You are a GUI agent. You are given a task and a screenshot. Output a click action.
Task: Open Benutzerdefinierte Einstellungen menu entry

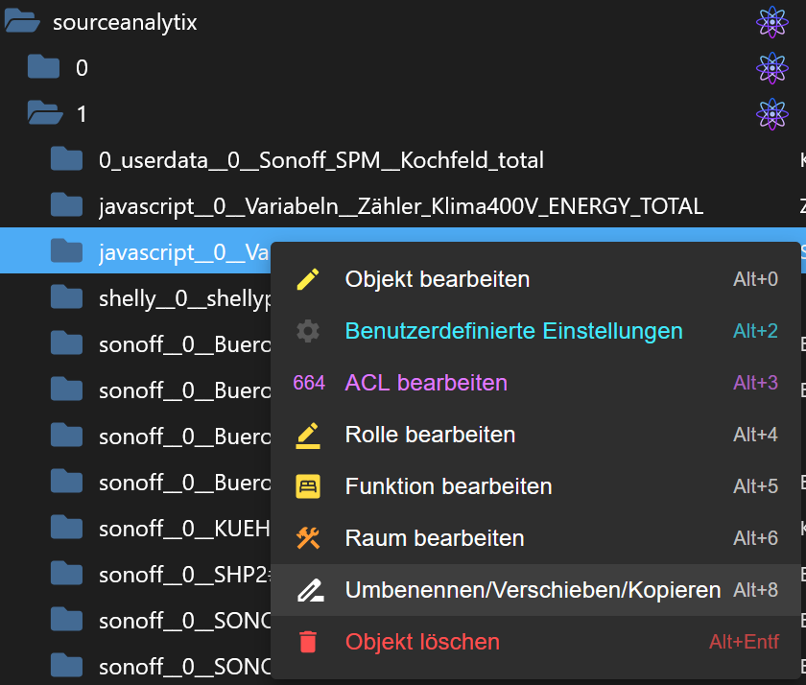(513, 331)
